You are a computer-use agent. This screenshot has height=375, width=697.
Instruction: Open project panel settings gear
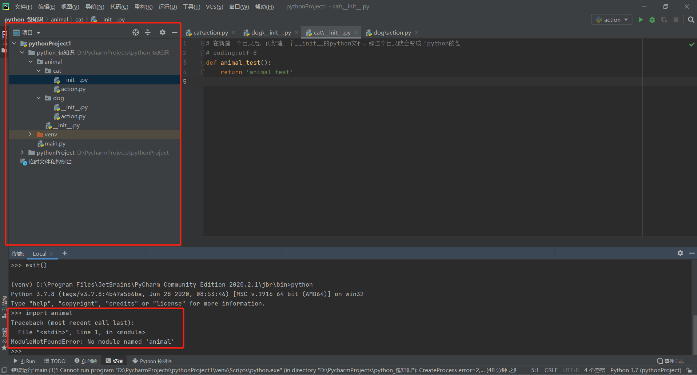163,32
